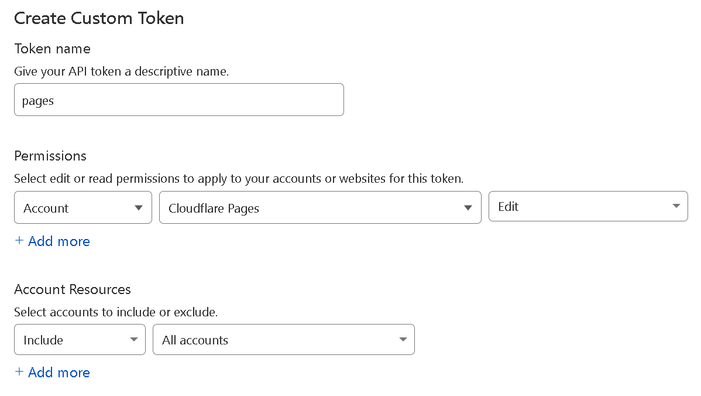The image size is (701, 396).
Task: Click Add more under Permissions
Action: (59, 241)
